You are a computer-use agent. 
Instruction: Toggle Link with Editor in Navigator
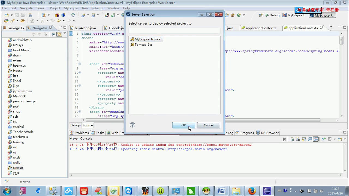pos(59,34)
